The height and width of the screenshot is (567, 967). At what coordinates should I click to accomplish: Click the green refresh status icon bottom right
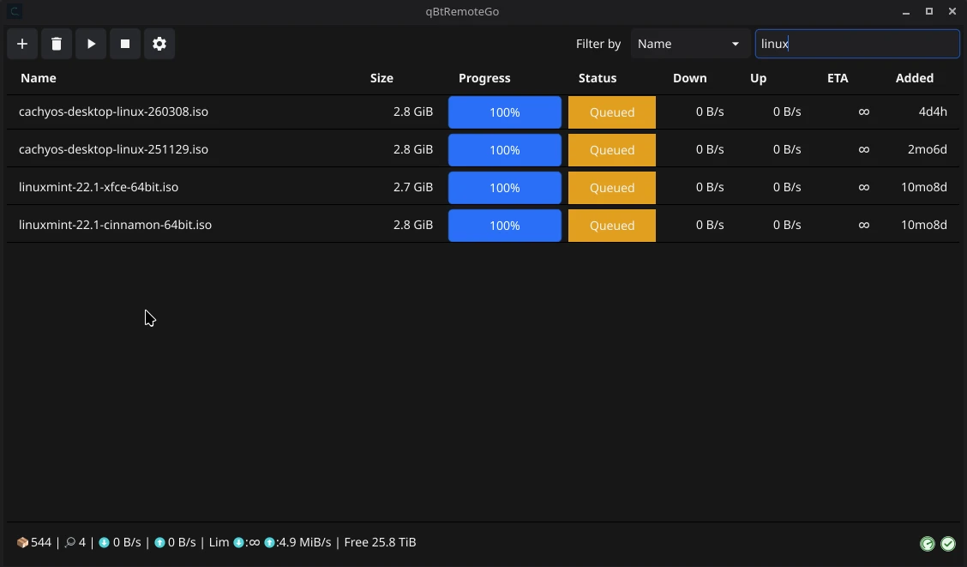928,544
